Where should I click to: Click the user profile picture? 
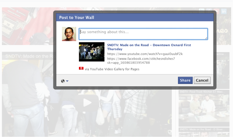[69, 34]
